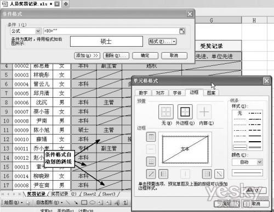Confirm with 确定 in 条件格式 dialog
This screenshot has height=212, width=274.
[x=145, y=55]
